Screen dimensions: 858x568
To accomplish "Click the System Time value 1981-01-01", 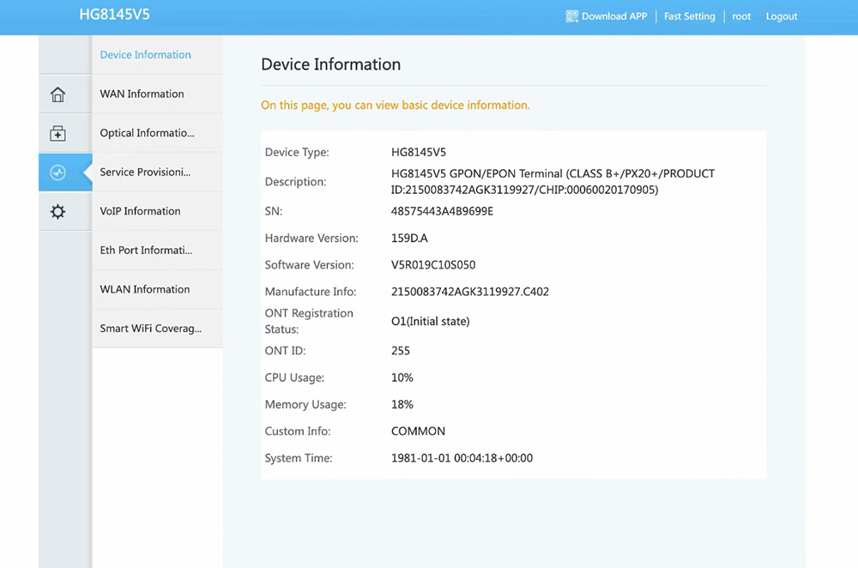I will pyautogui.click(x=462, y=458).
